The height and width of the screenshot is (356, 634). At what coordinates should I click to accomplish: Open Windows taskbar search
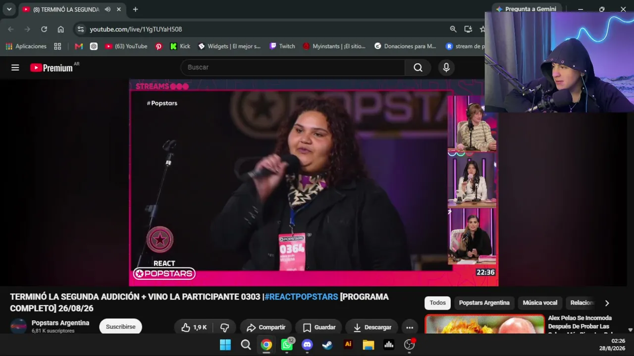point(246,345)
